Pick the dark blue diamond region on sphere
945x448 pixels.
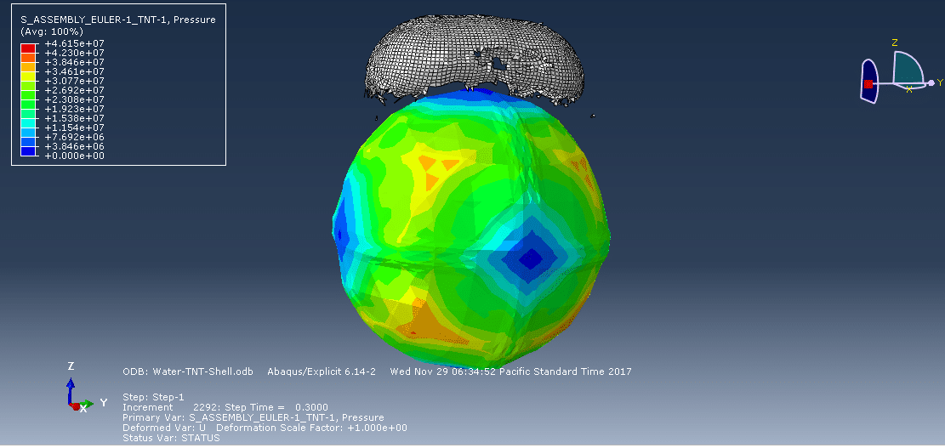[531, 259]
